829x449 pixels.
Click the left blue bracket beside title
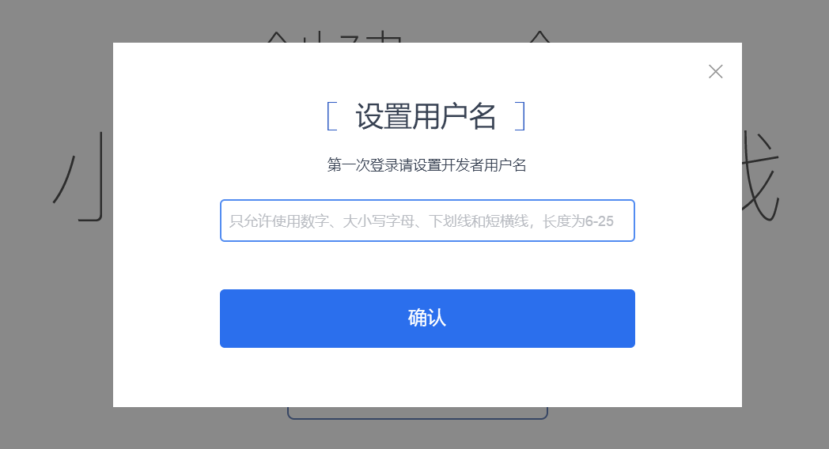(332, 116)
